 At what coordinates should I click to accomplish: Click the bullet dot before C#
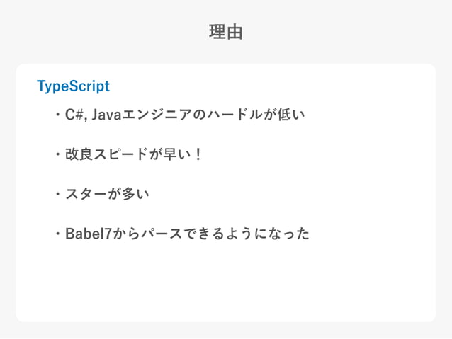[x=58, y=115]
